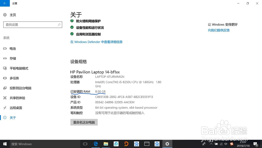Open the Action Center notifications icon
Viewport: 262px width, 148px height.
click(x=256, y=144)
